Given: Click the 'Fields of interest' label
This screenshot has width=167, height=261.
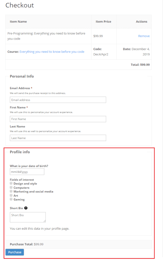Looking at the screenshot, I should (22, 180).
